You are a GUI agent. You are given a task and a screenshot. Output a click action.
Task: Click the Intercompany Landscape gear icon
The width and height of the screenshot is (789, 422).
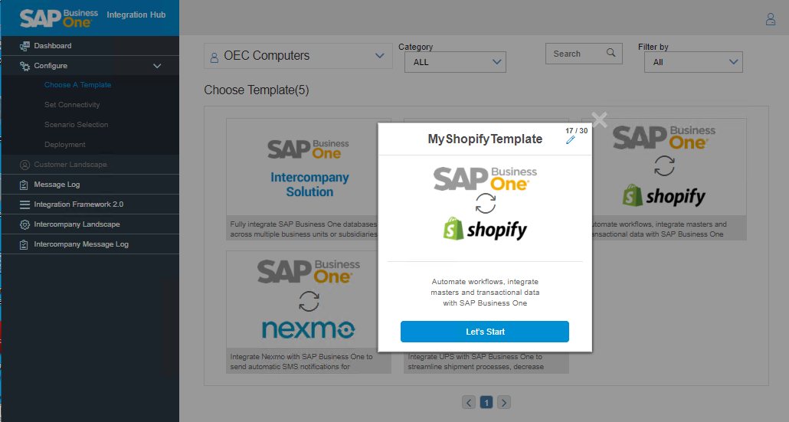25,224
